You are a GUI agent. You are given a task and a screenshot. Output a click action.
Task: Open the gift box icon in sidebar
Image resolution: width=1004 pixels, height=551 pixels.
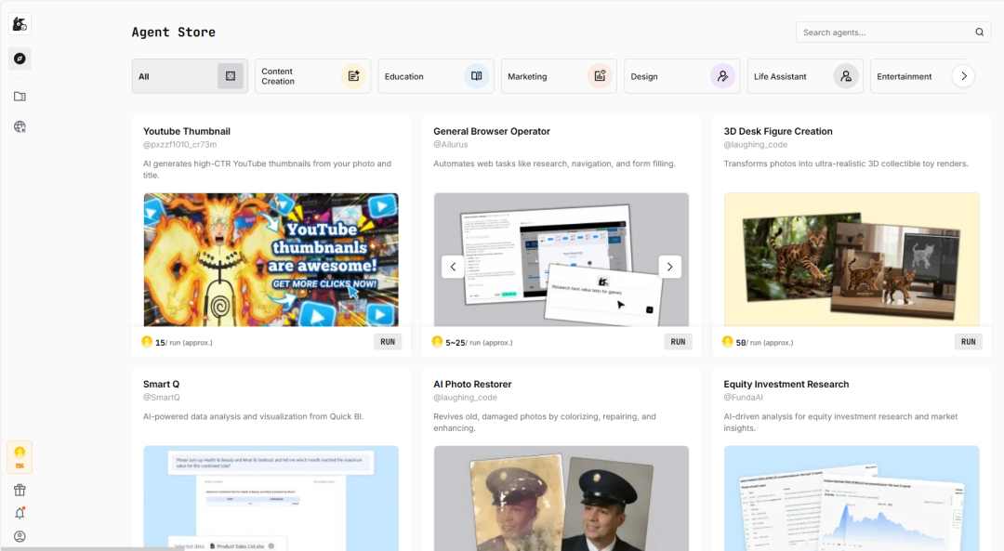20,491
